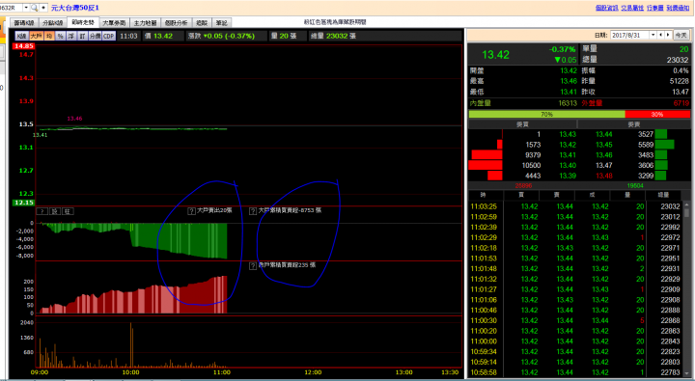Click the 元大台灣50反1 stock name
Image resolution: width=695 pixels, height=381 pixels.
point(75,8)
